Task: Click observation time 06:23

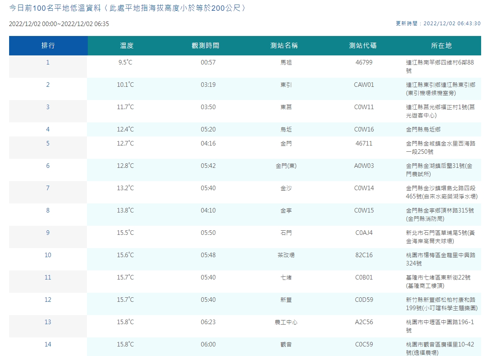Action: point(208,322)
